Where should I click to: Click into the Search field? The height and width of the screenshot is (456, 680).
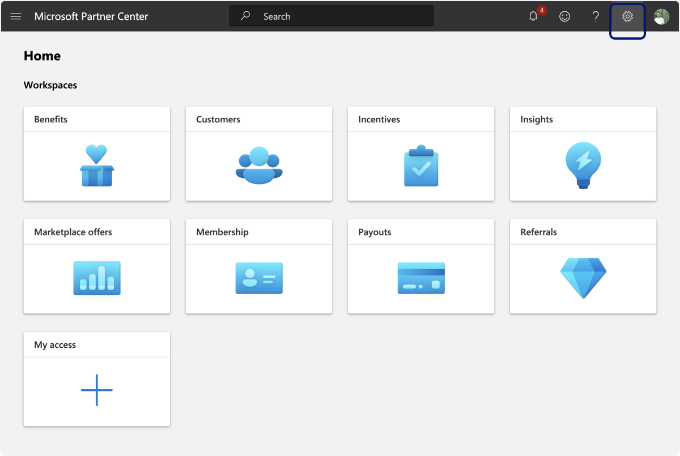pos(331,16)
